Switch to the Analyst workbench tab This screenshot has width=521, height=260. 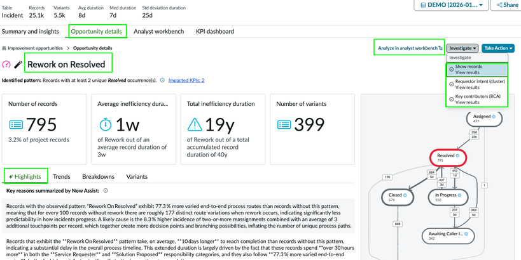click(158, 31)
